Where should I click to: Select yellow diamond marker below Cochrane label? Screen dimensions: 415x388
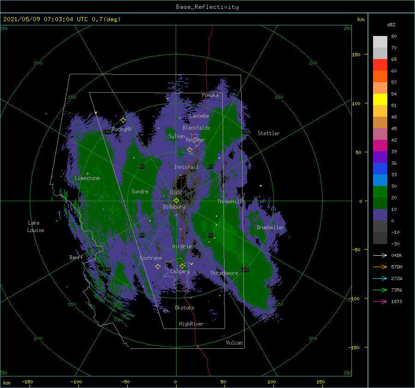pyautogui.click(x=158, y=266)
